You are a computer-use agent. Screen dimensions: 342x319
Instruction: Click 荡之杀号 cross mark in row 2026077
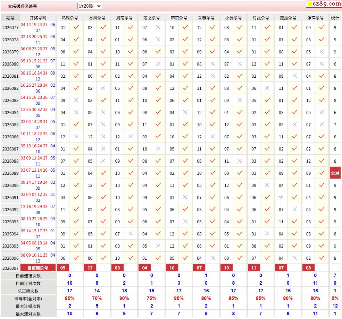pos(158,27)
